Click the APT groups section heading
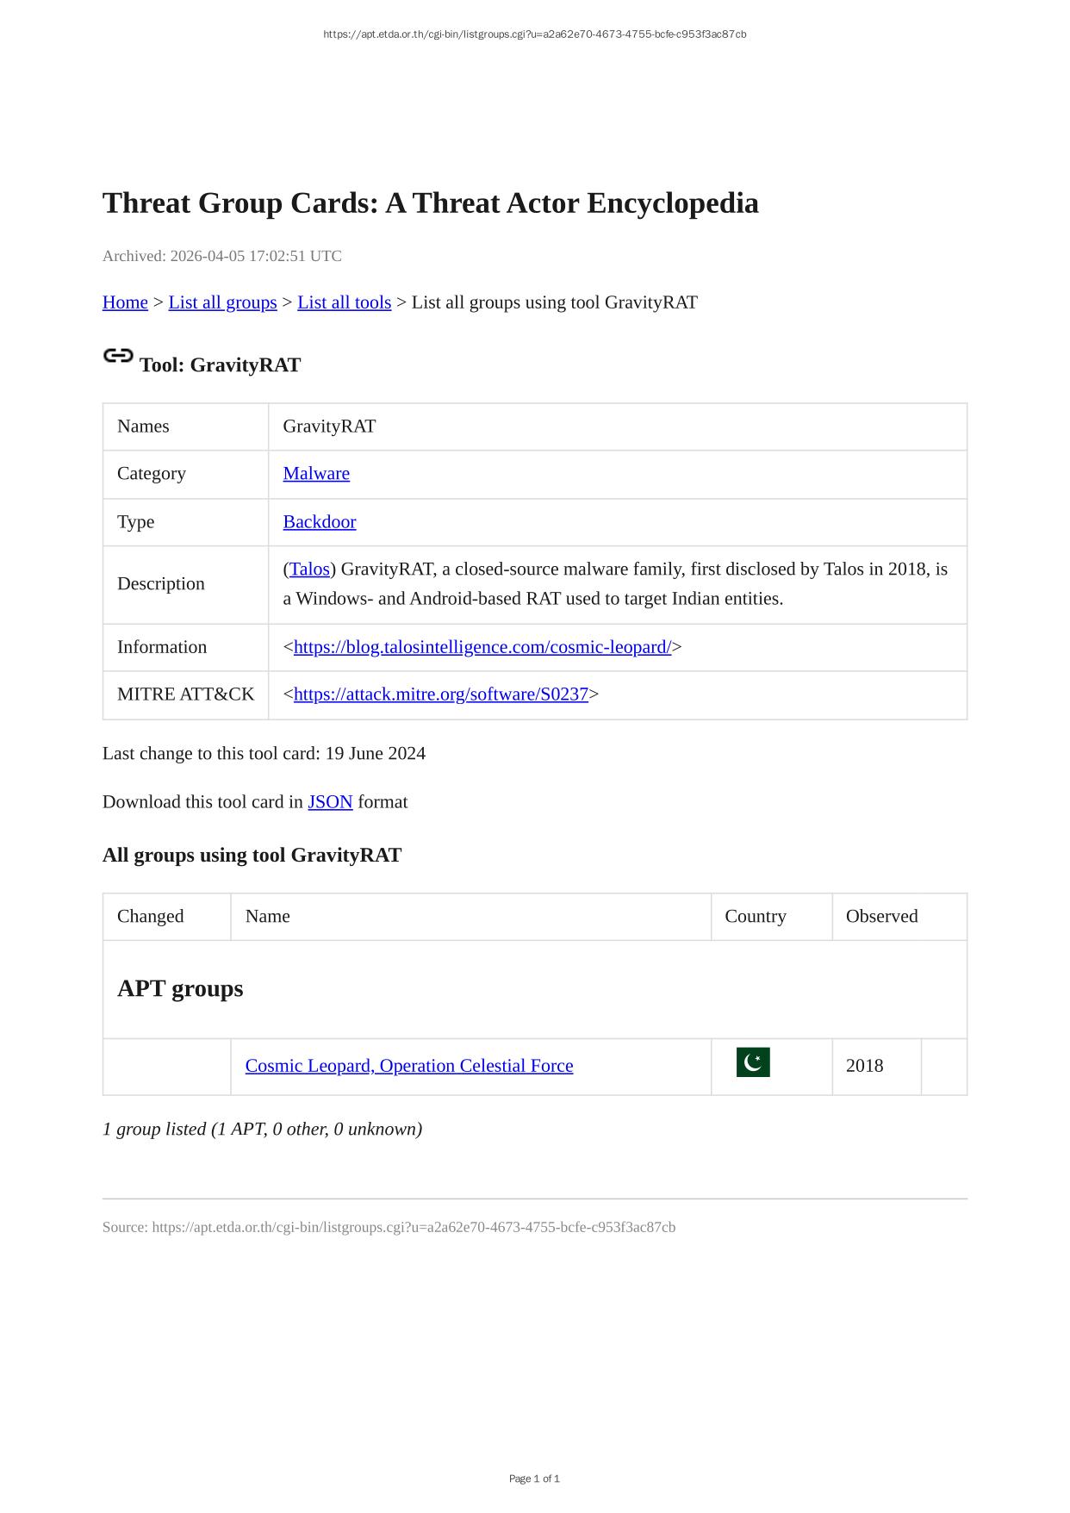This screenshot has width=1070, height=1513. pos(180,988)
